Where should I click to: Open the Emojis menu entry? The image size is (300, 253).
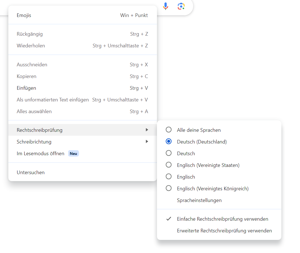24,15
